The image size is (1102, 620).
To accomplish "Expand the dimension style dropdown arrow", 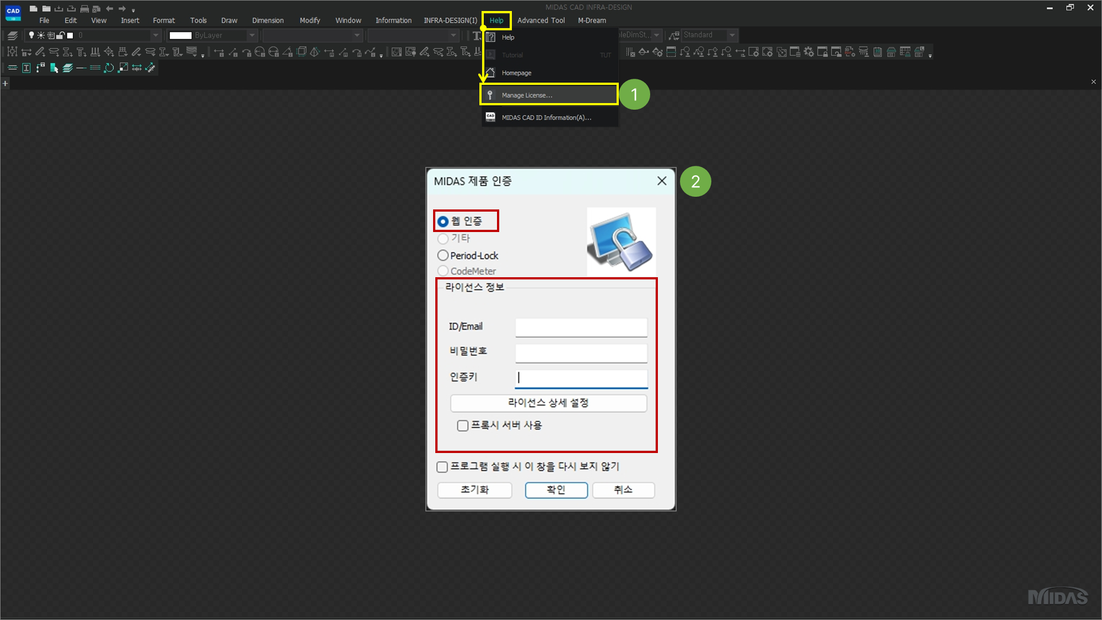I will pos(656,35).
